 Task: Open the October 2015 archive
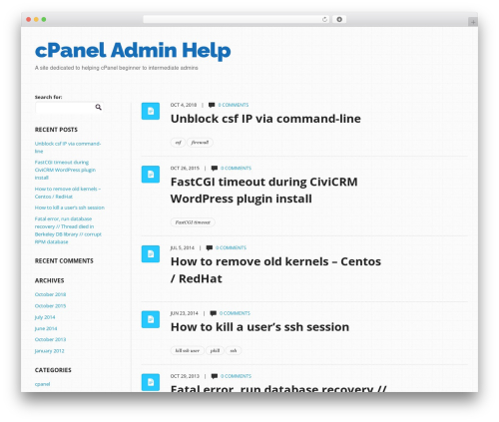pyautogui.click(x=50, y=306)
